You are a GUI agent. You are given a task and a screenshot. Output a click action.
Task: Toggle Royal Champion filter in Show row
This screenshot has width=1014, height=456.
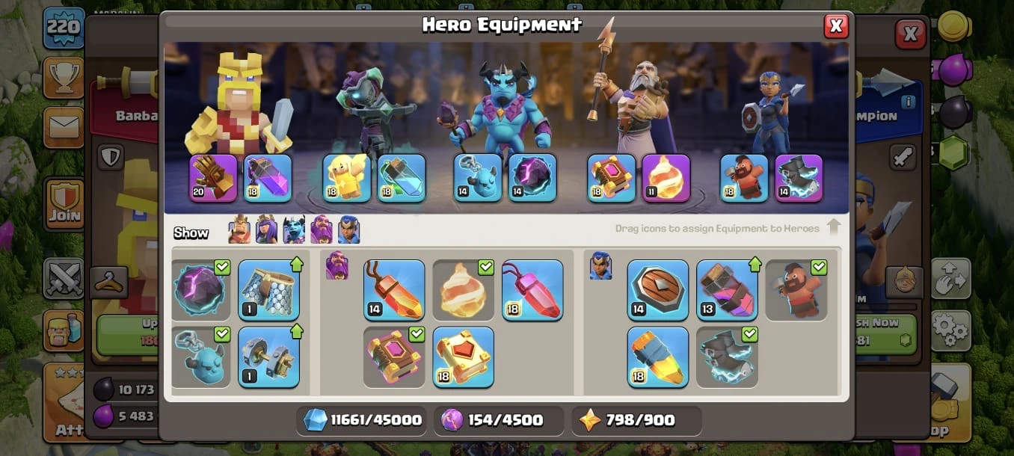[348, 229]
